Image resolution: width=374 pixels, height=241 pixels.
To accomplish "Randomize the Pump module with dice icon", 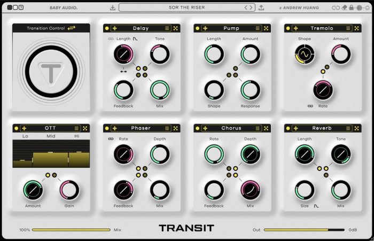I will point(266,28).
